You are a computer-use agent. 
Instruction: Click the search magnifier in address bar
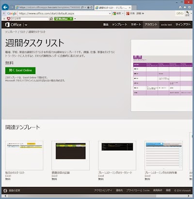coord(82,7)
